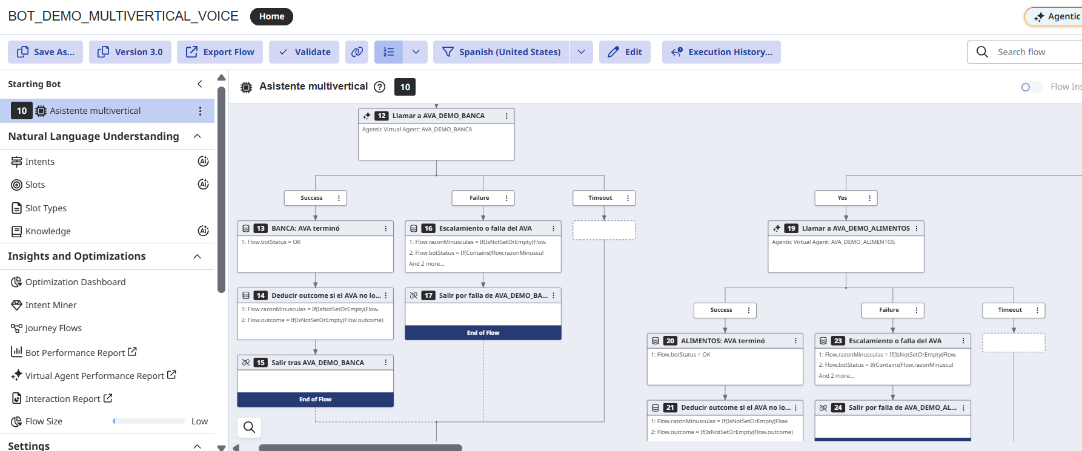The height and width of the screenshot is (451, 1082).
Task: Open the list view dropdown arrow
Action: [416, 52]
